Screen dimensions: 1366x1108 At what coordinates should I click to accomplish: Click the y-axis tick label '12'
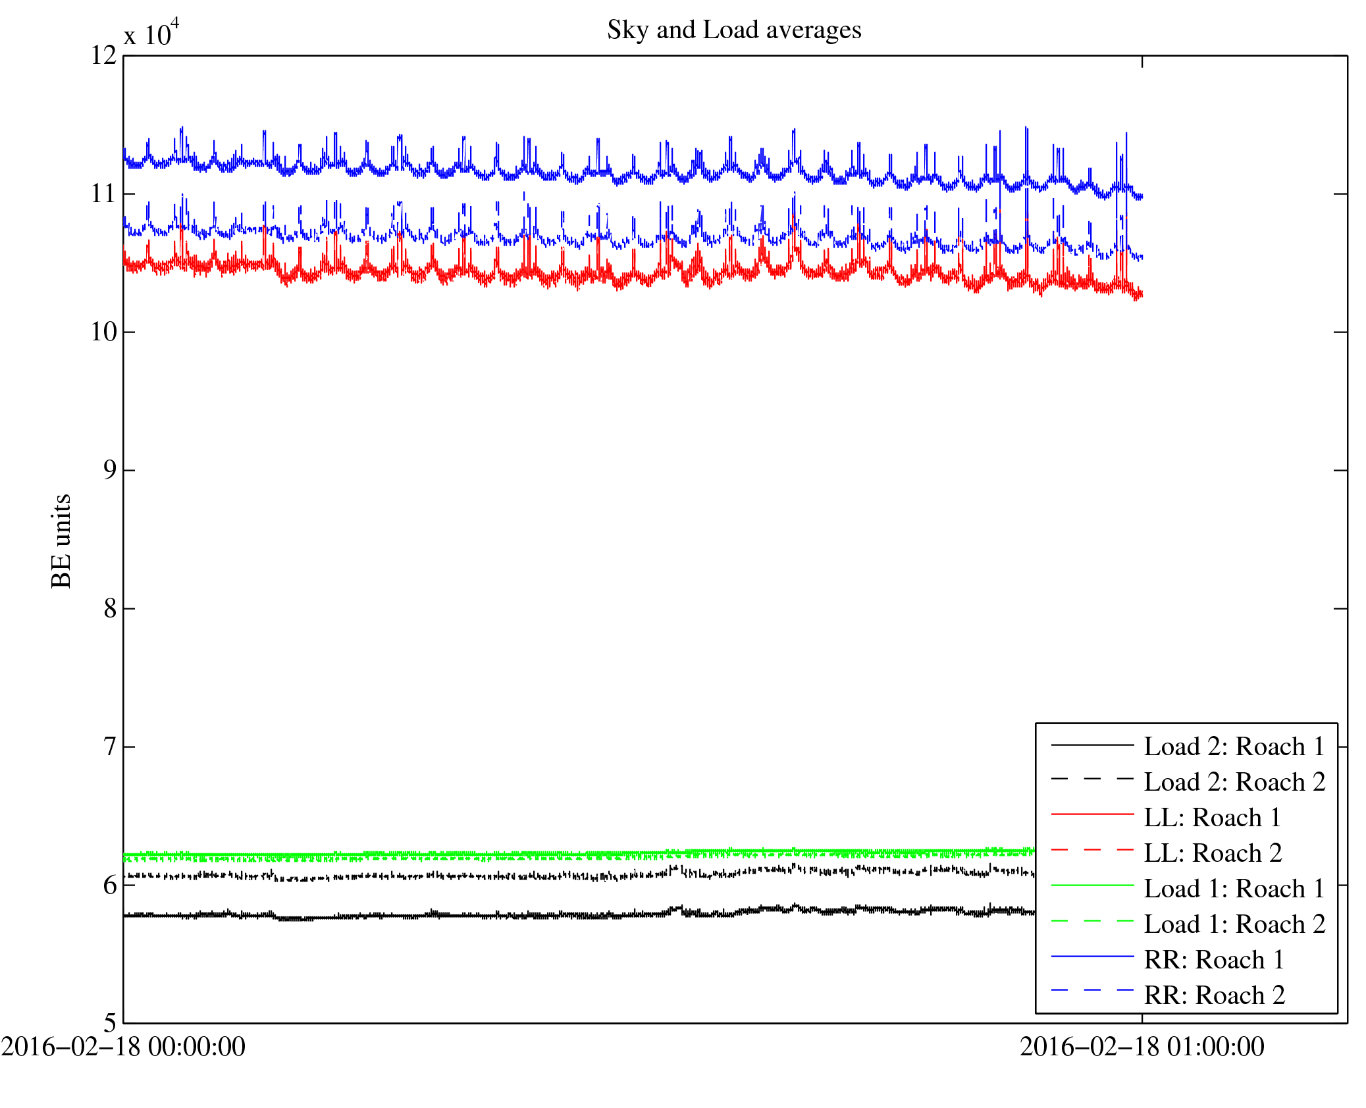tap(104, 55)
